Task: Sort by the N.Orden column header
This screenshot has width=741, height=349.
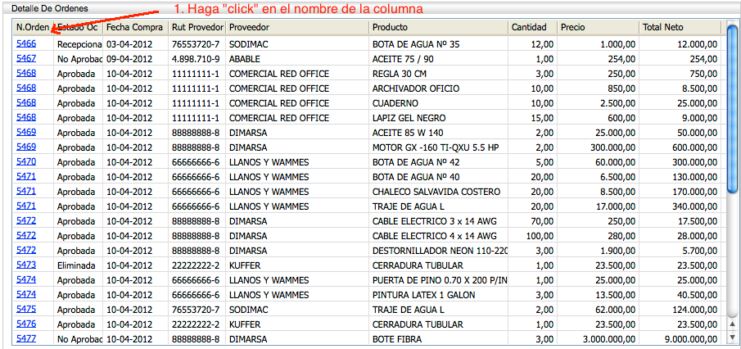Action: point(34,27)
